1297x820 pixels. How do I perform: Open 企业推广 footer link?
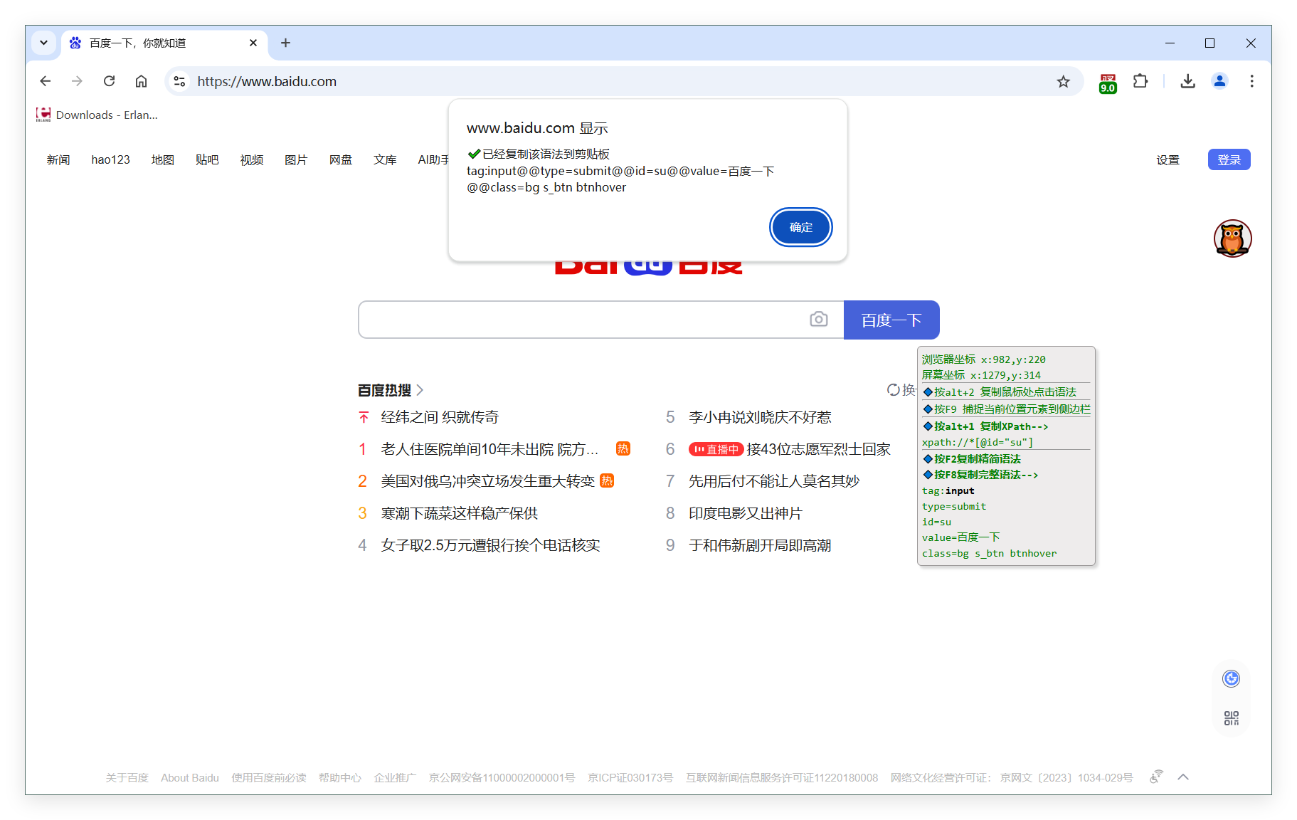click(x=395, y=777)
